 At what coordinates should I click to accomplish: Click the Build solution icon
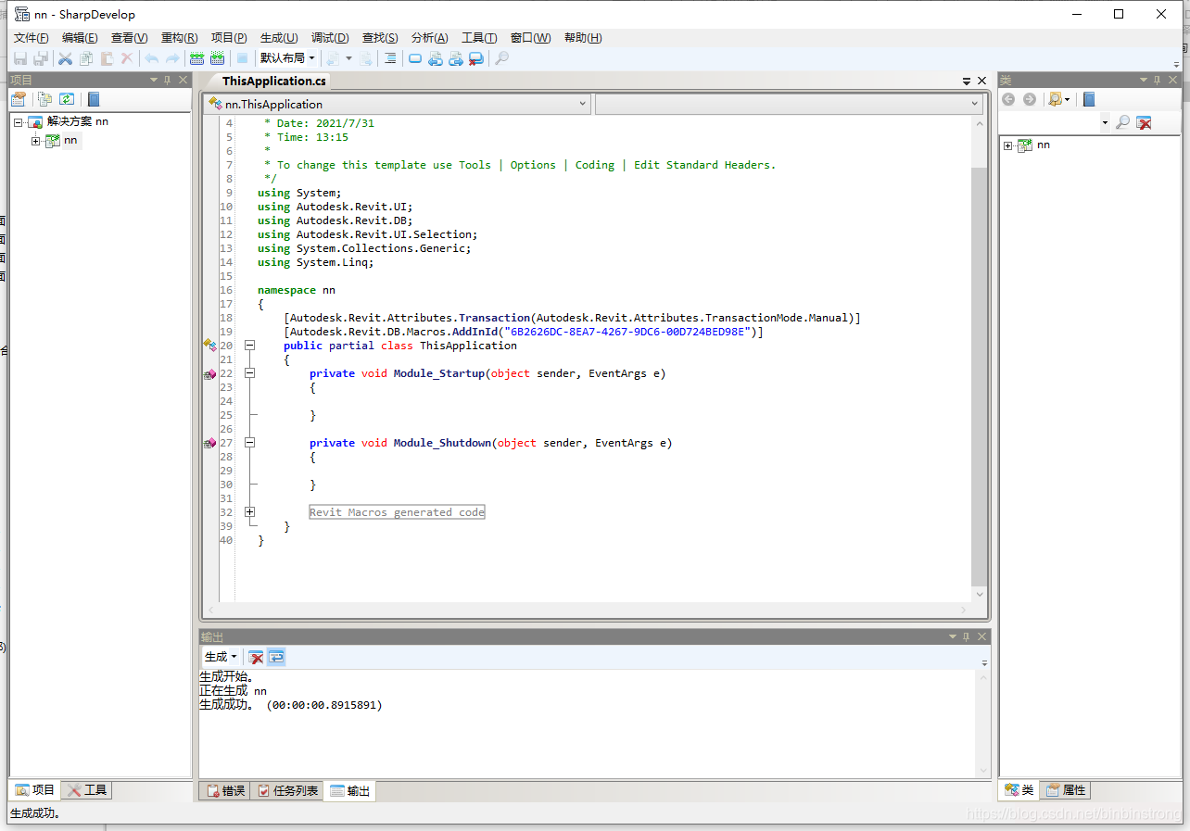(x=196, y=58)
